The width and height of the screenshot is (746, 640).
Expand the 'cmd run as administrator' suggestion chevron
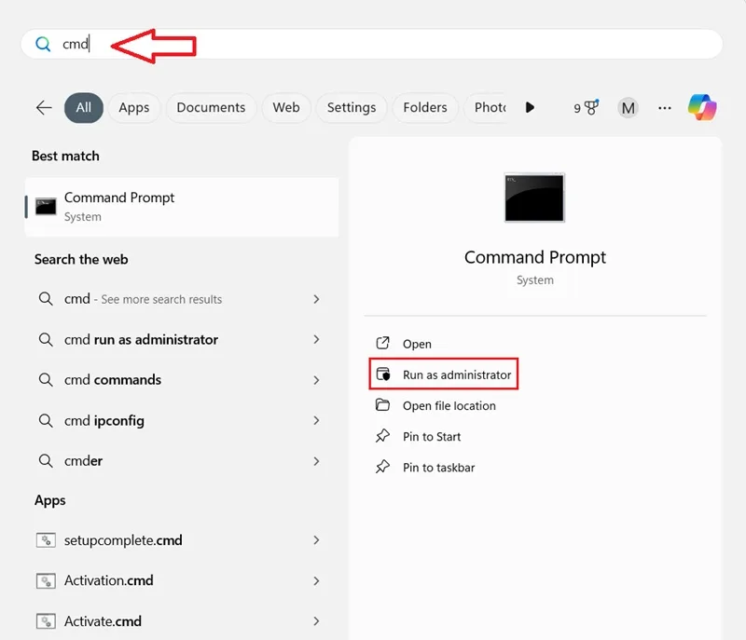pos(316,339)
